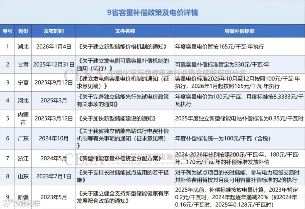
Task: Click the 新疆 province cell
Action: pos(23,197)
